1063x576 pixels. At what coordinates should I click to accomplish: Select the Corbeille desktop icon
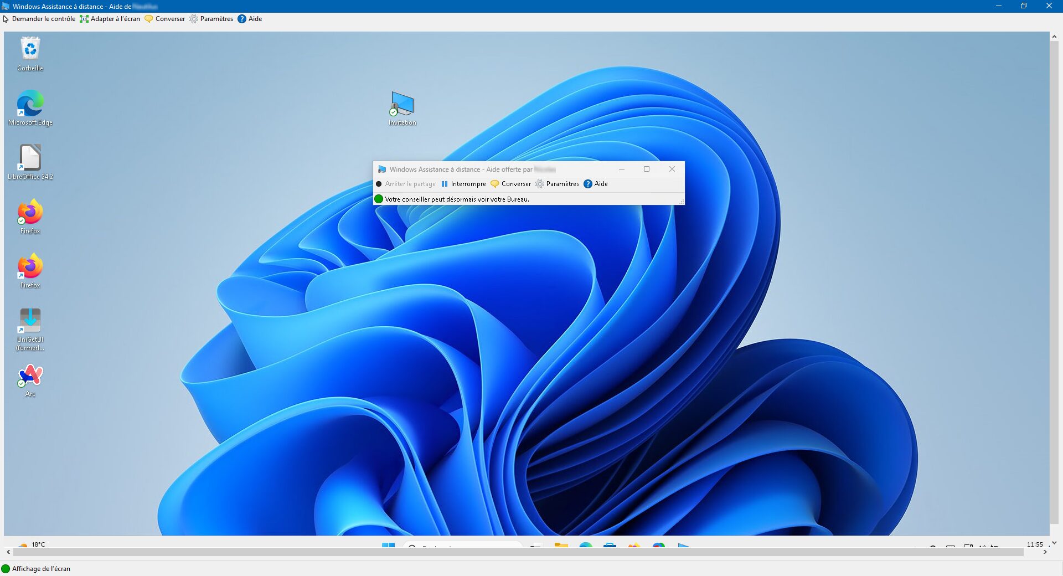(x=30, y=54)
